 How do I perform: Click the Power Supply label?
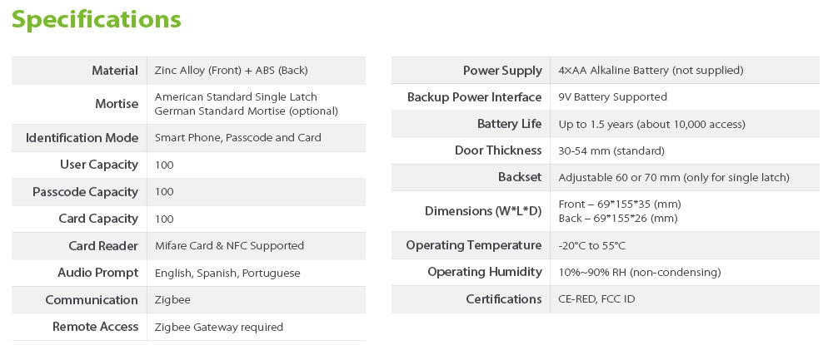[502, 71]
